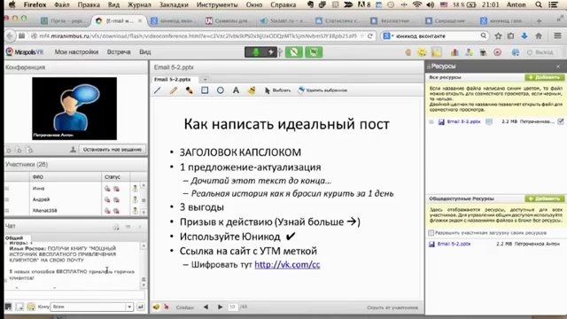Open the Вид menu in Mirapolis

(x=145, y=52)
